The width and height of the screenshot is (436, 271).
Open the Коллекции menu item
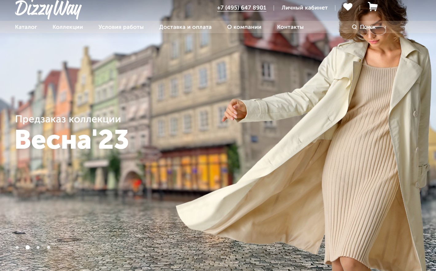pos(68,27)
